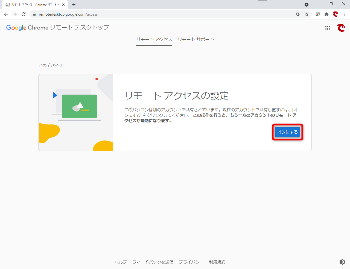Image resolution: width=350 pixels, height=269 pixels.
Task: Click the install app icon in address bar
Action: tap(298, 14)
